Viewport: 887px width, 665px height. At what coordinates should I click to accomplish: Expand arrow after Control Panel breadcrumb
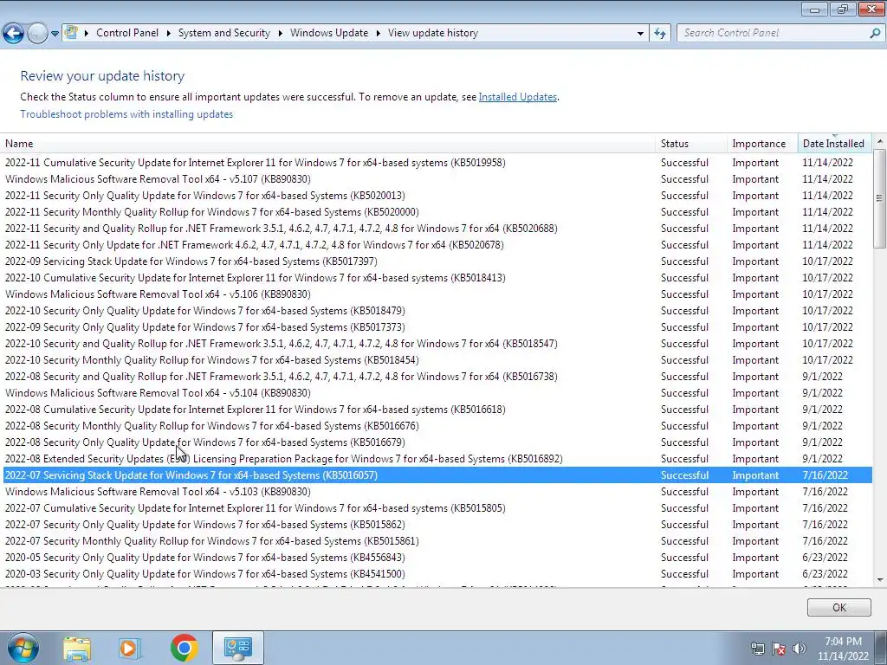[x=169, y=33]
